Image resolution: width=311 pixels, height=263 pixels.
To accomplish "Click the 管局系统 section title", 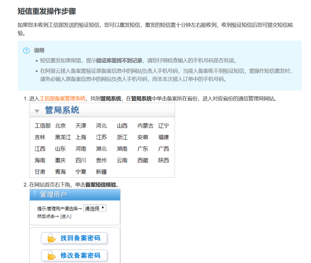I will pos(62,111).
